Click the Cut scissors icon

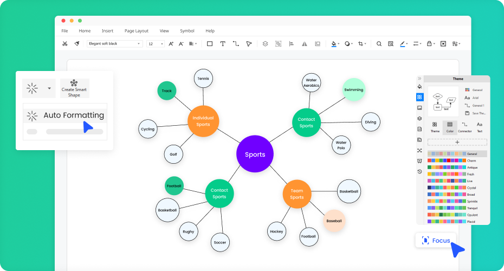coord(64,44)
